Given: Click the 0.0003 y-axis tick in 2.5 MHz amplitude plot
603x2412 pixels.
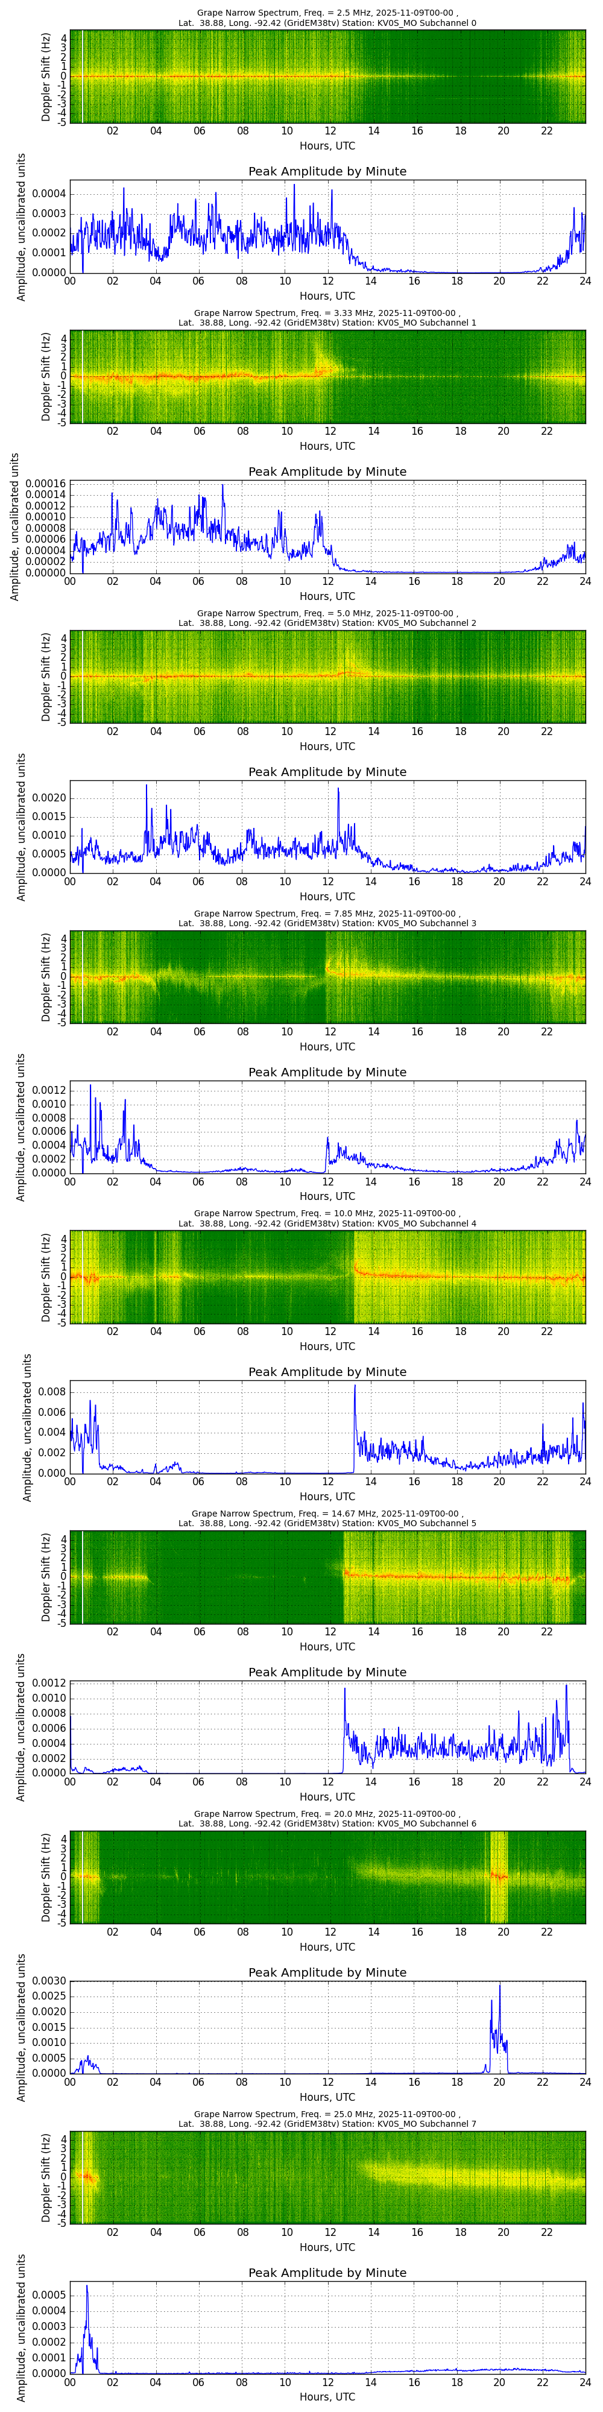Looking at the screenshot, I should 49,213.
